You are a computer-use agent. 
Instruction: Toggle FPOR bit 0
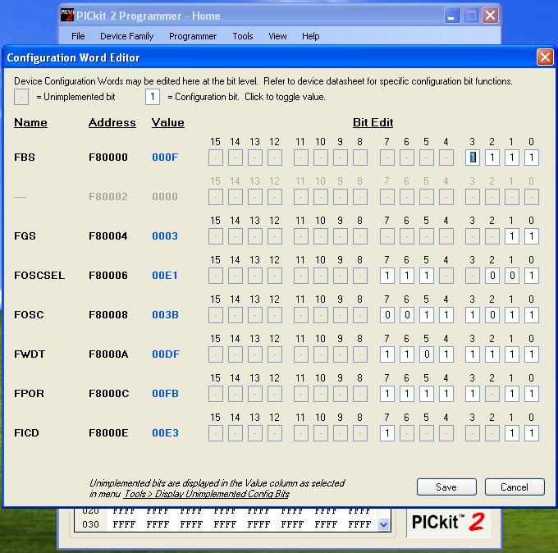[x=531, y=394]
